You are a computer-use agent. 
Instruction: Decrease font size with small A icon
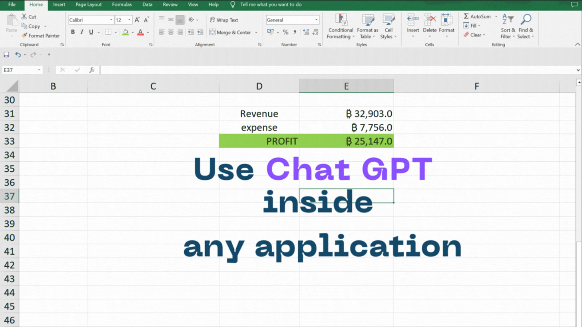pyautogui.click(x=146, y=20)
